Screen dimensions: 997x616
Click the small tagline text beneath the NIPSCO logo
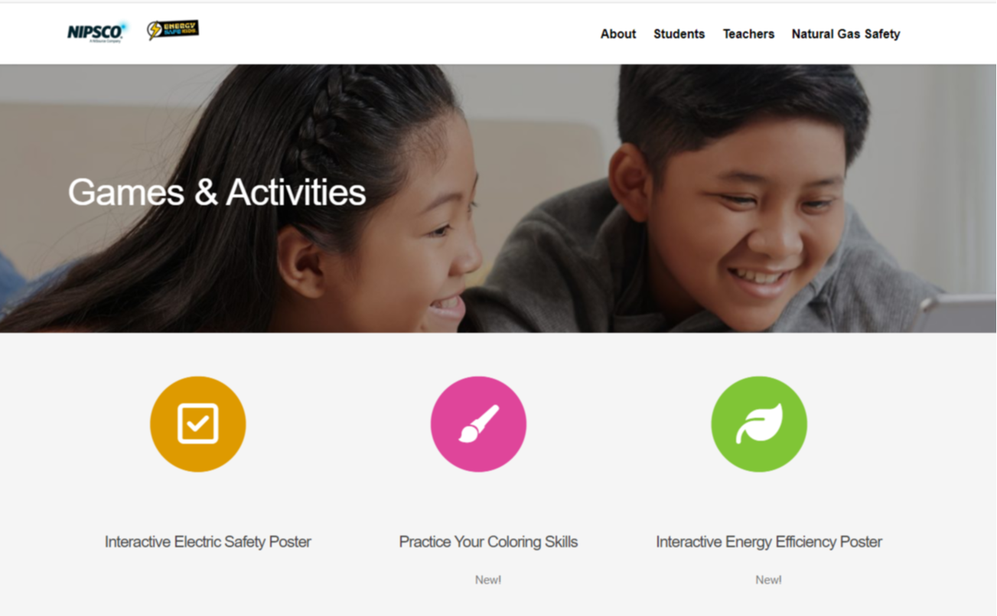pyautogui.click(x=106, y=41)
